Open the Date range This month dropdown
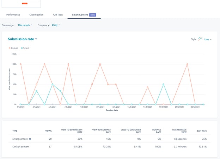The height and width of the screenshot is (159, 220). click(25, 25)
